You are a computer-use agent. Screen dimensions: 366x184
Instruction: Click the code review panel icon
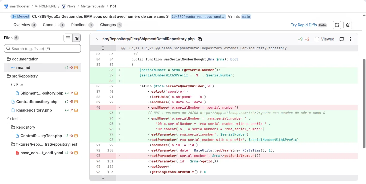point(337,25)
